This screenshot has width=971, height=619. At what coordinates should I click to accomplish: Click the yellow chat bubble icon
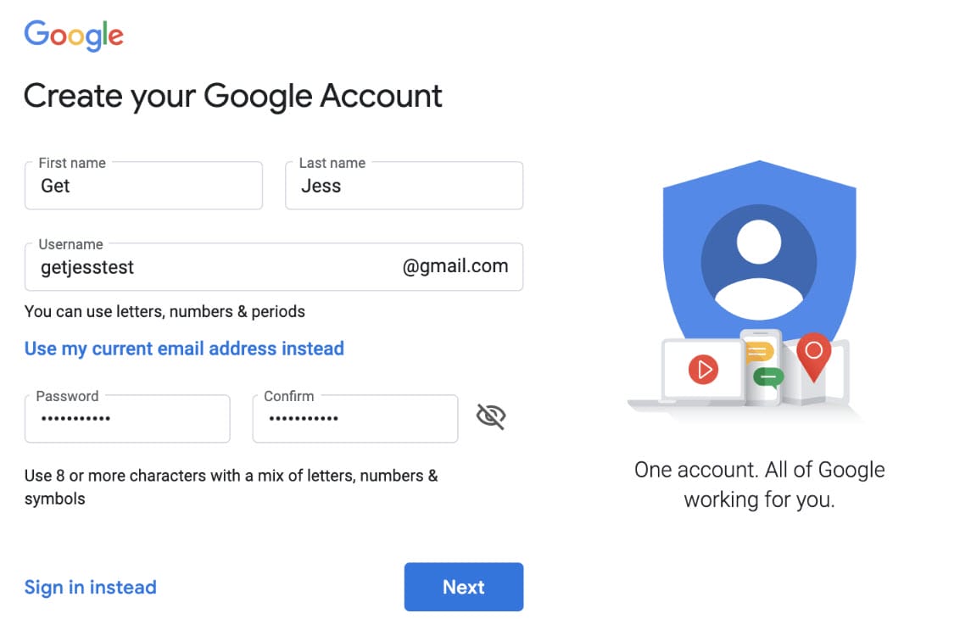[758, 352]
